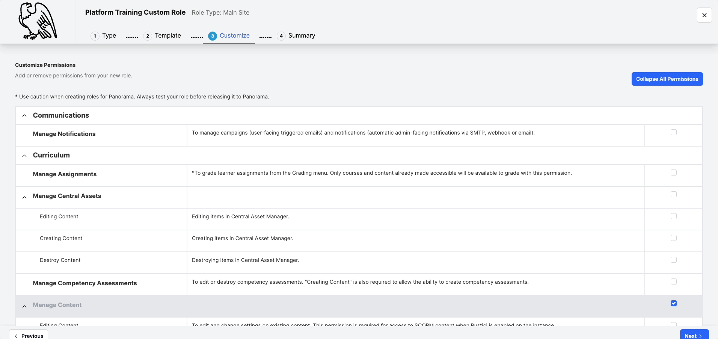
Task: Click 'Creating items in Central Asset Manager' text
Action: tap(243, 238)
